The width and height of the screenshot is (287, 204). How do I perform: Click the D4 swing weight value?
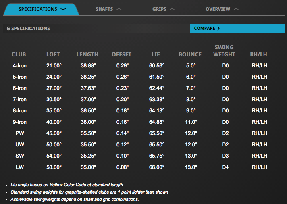click(x=225, y=167)
